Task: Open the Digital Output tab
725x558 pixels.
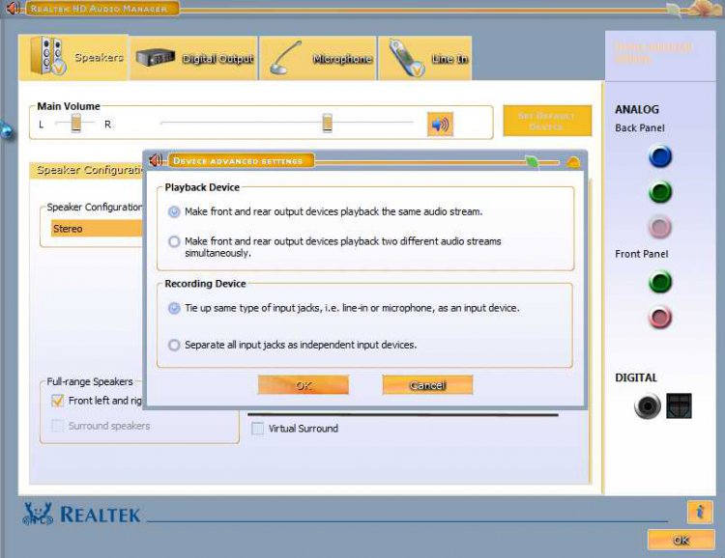Action: click(193, 58)
